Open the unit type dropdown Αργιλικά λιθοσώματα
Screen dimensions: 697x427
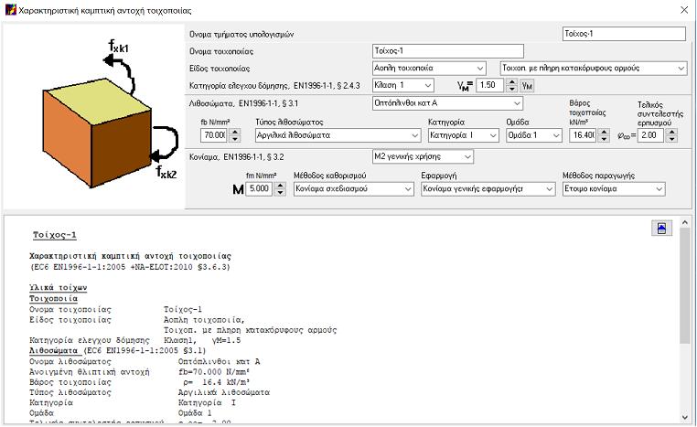[338, 135]
